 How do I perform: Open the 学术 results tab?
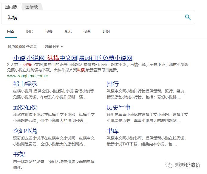[x=68, y=32]
